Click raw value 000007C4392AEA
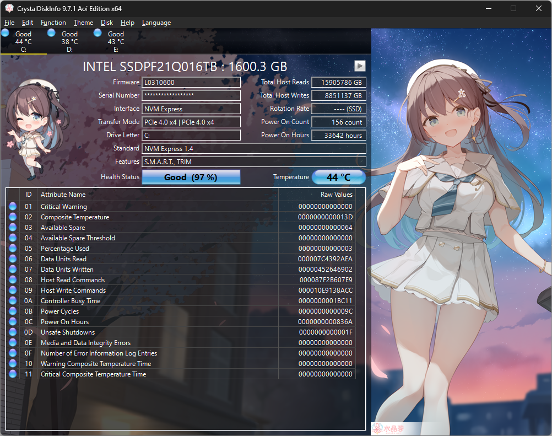The image size is (552, 436). [325, 259]
